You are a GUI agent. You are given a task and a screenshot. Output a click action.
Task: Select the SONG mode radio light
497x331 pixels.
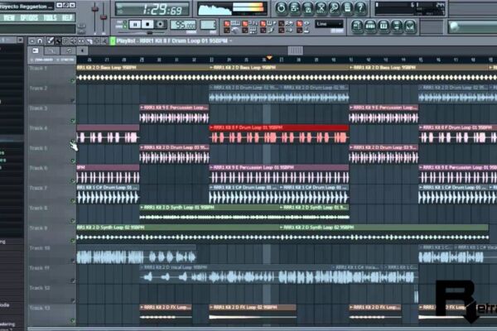pyautogui.click(x=125, y=26)
